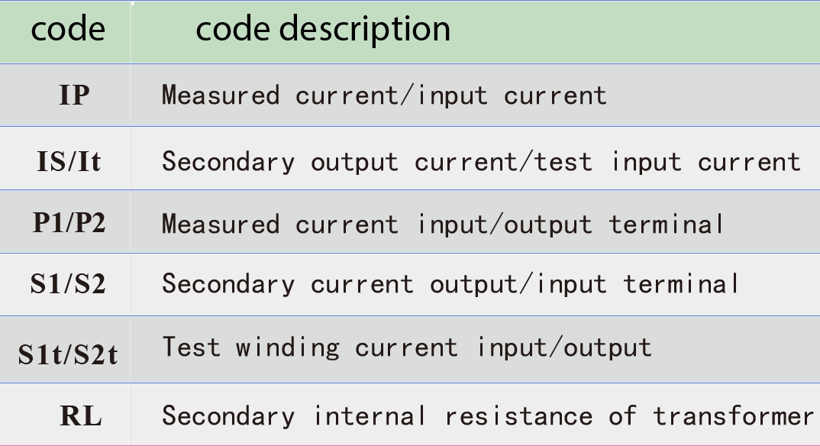820x446 pixels.
Task: Click the 'code description' column header
Action: click(322, 30)
